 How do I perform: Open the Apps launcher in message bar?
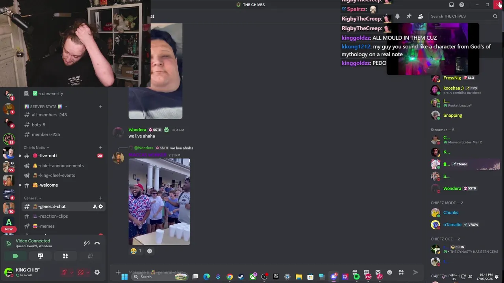click(401, 272)
